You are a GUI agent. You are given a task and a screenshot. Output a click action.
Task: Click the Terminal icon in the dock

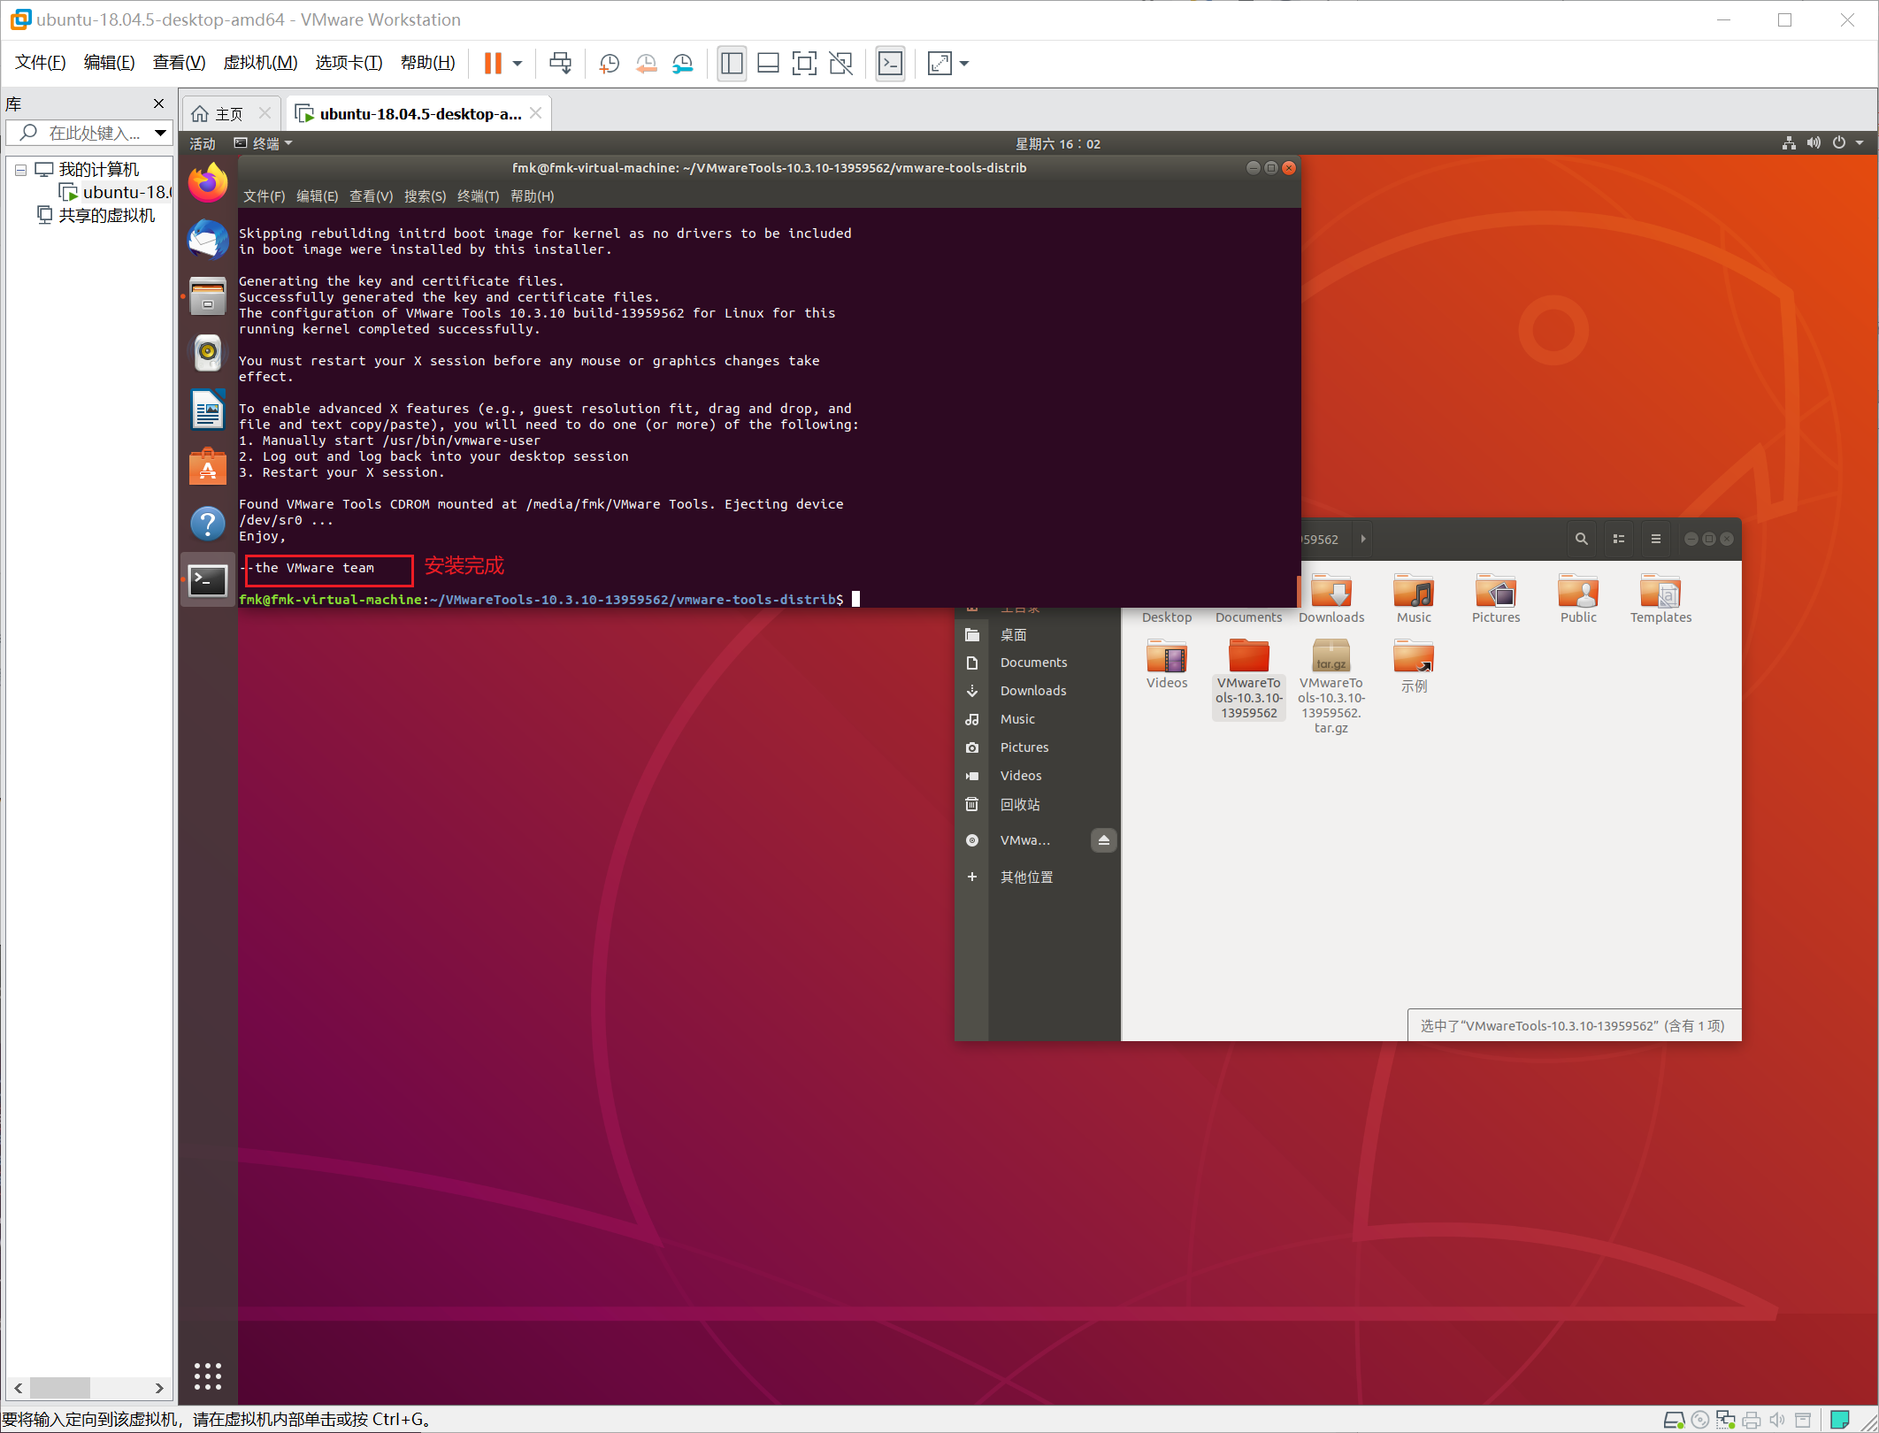(x=208, y=580)
